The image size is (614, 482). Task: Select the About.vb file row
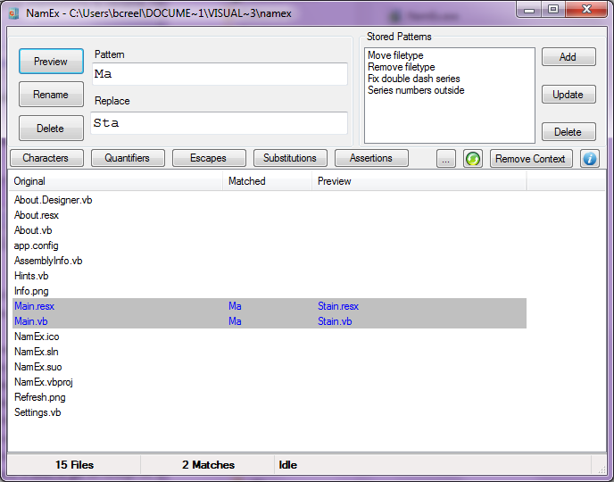pyautogui.click(x=268, y=230)
